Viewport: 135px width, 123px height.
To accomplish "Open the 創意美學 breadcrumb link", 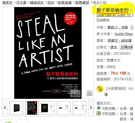I will tap(65, 3).
